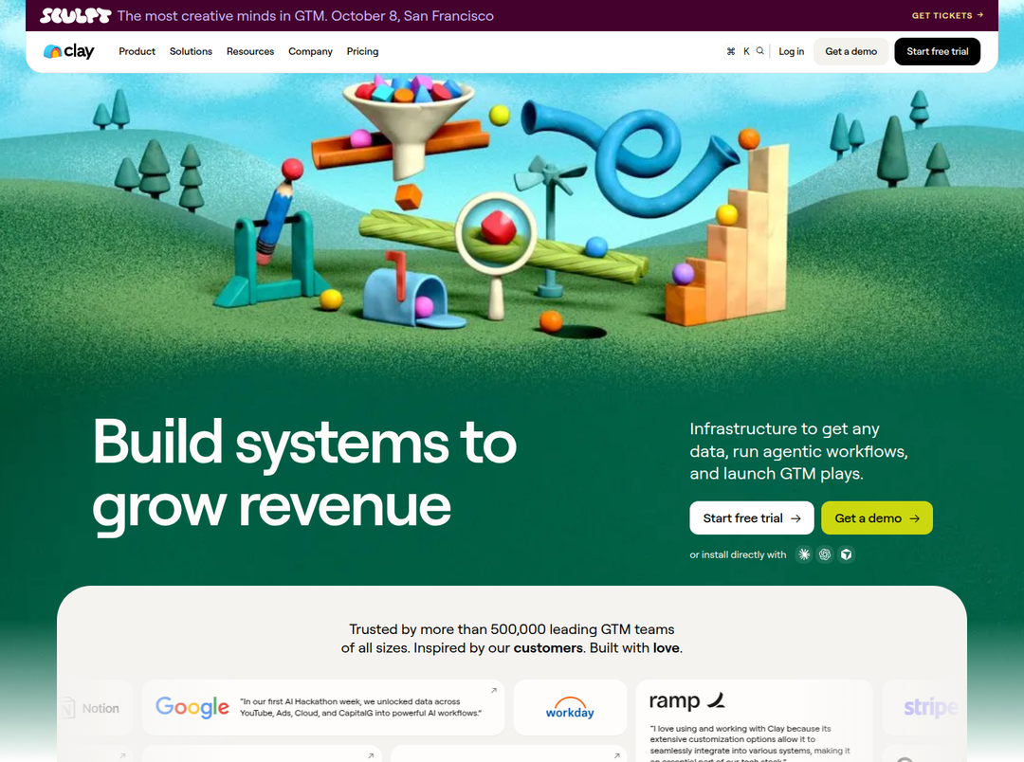Screen dimensions: 1024x762
Task: Click the Ramp logo
Action: [687, 701]
